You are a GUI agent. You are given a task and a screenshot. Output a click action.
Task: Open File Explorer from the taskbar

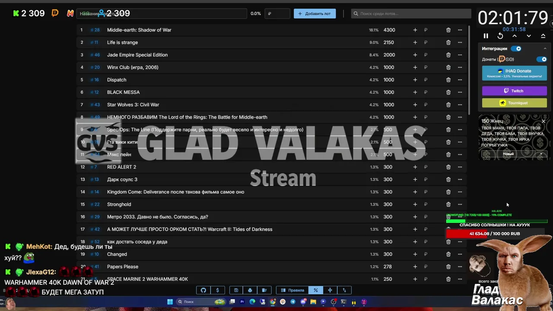313,302
